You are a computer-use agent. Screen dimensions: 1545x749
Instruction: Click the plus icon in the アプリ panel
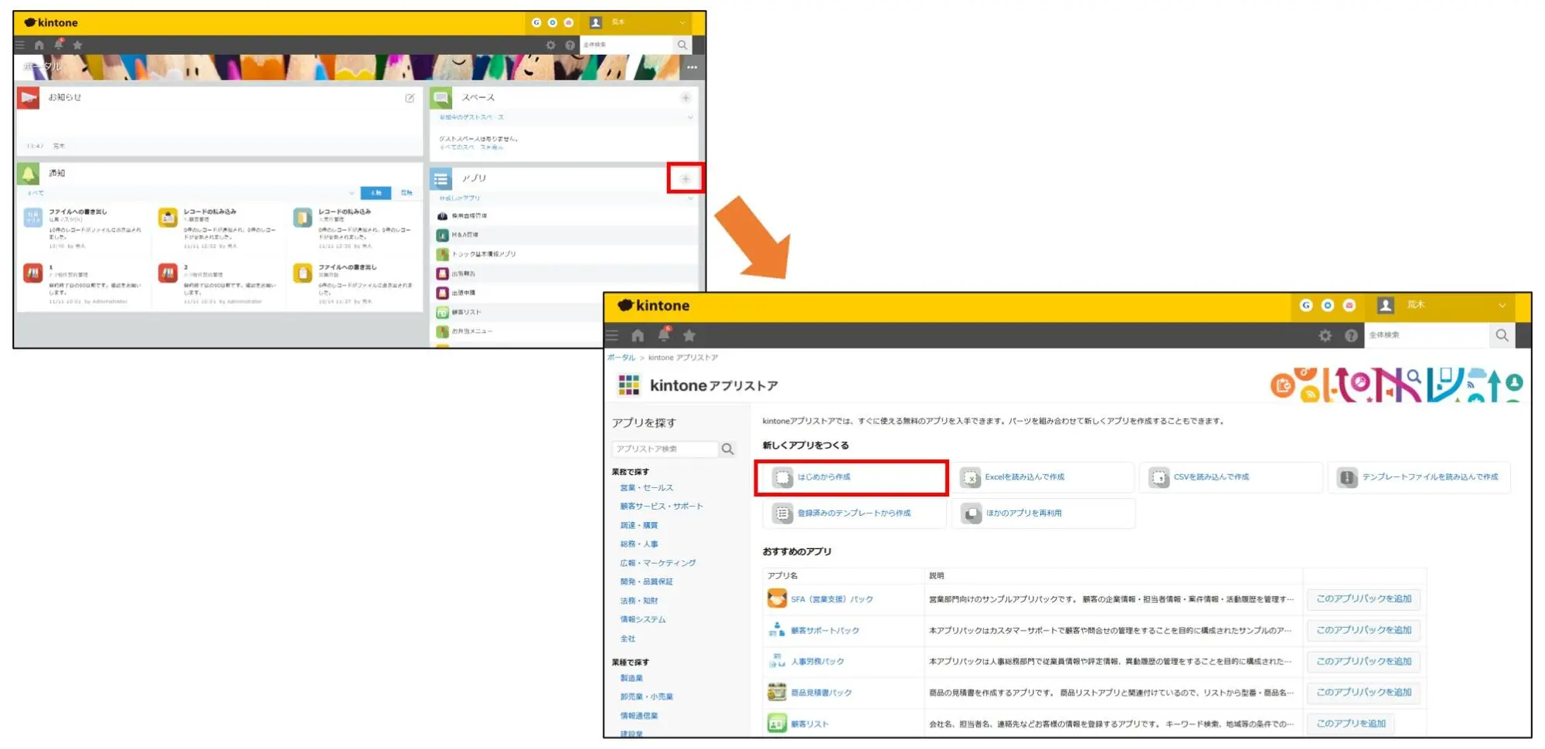coord(685,178)
